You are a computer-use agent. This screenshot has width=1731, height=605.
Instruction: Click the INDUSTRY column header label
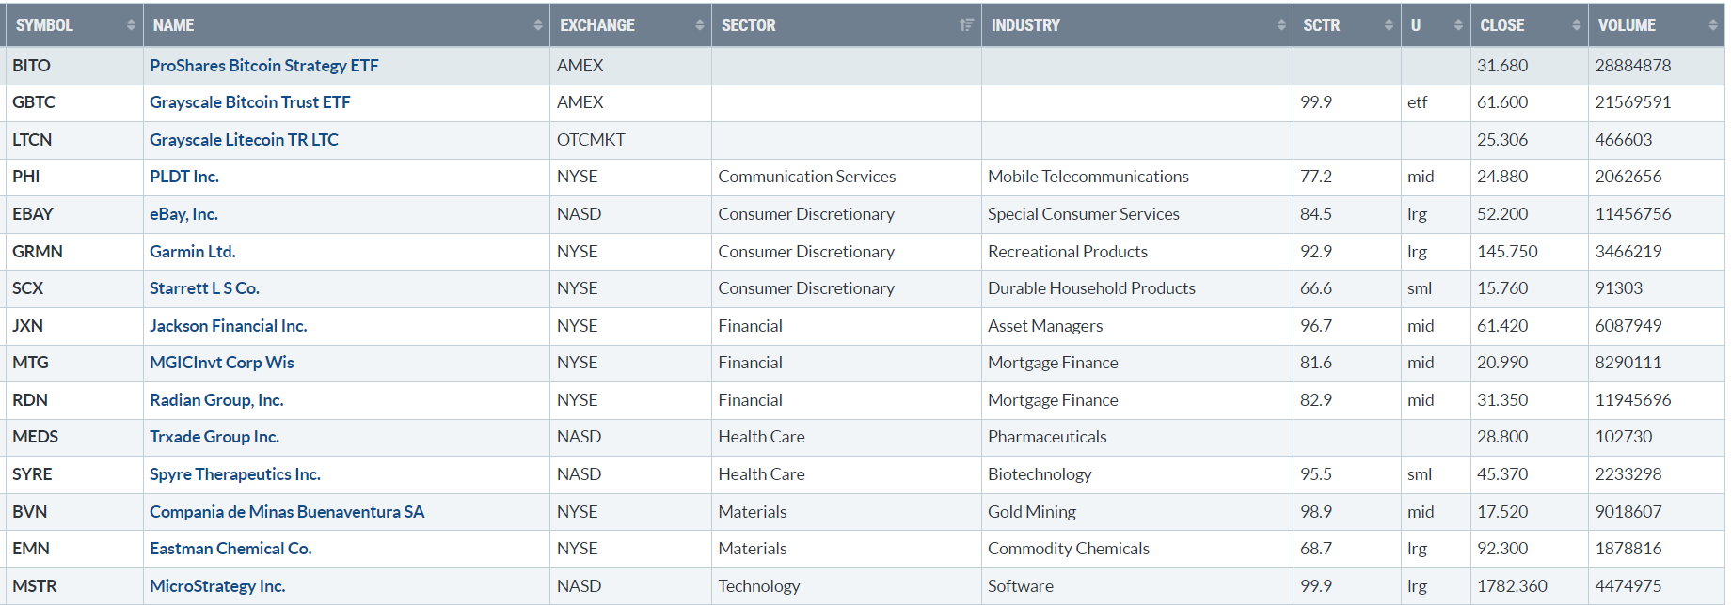click(1025, 25)
